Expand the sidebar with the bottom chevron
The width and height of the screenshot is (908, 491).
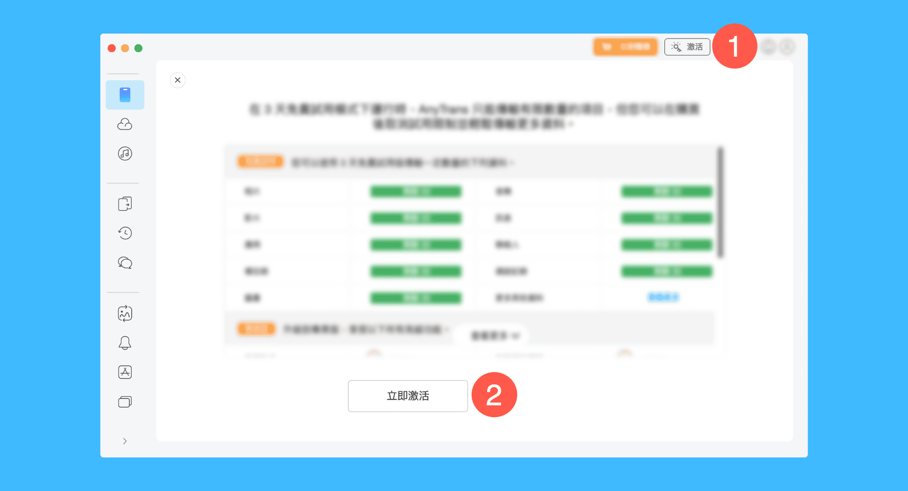coord(125,441)
